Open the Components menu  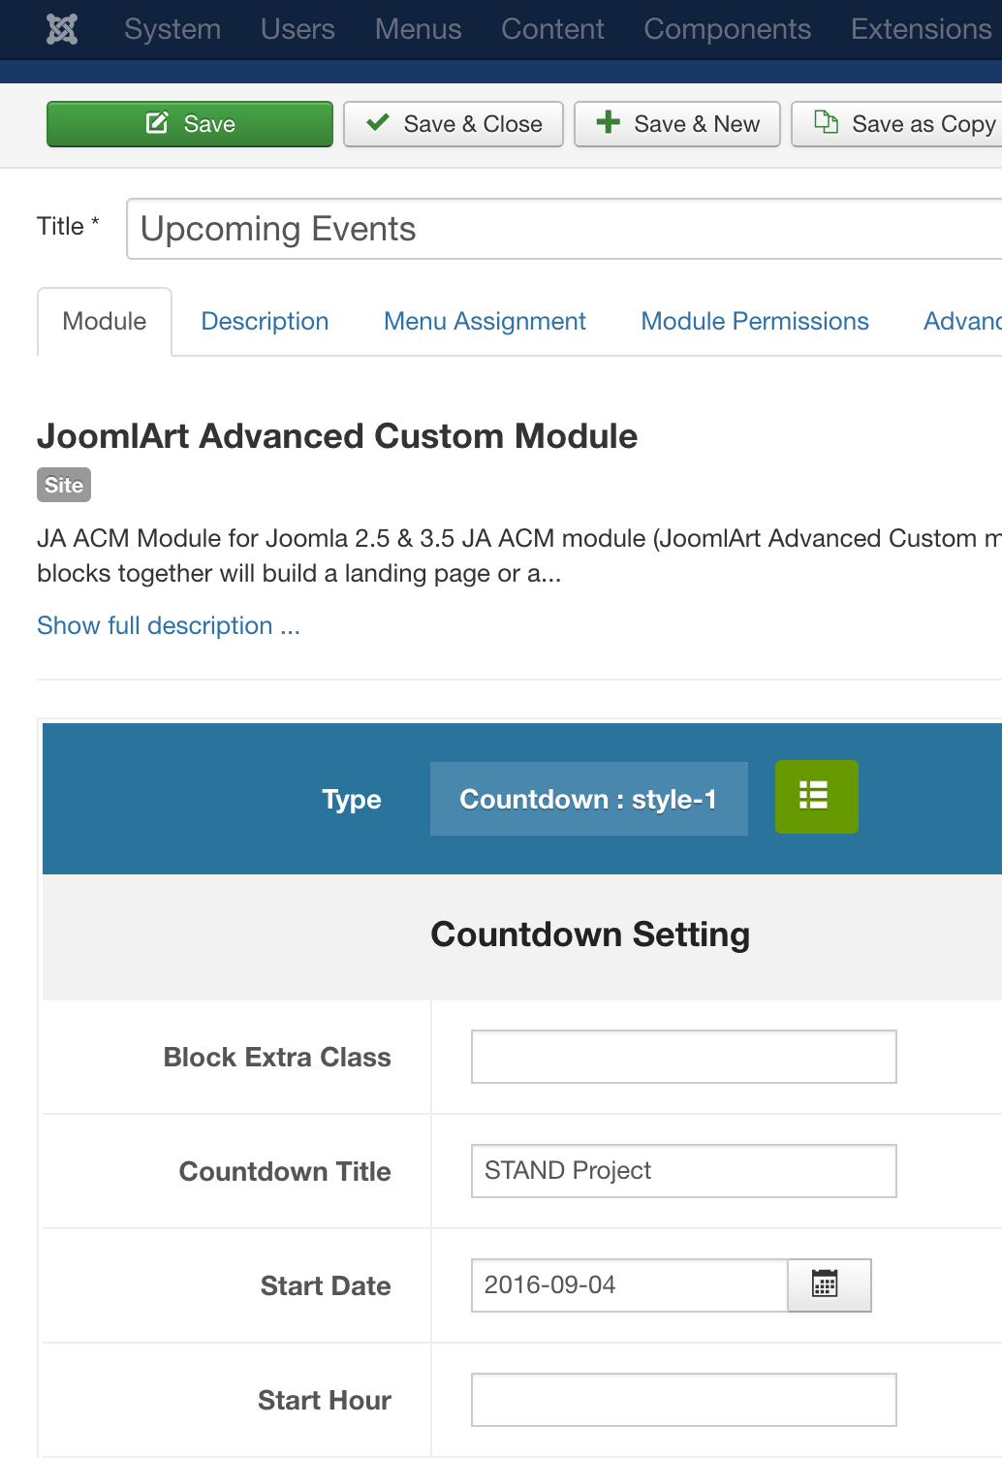727,29
